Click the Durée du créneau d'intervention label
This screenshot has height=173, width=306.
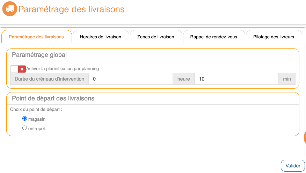(49, 79)
